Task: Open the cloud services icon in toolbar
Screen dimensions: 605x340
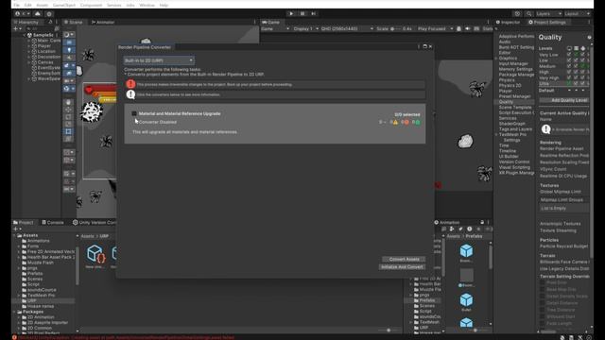Action: [38, 13]
